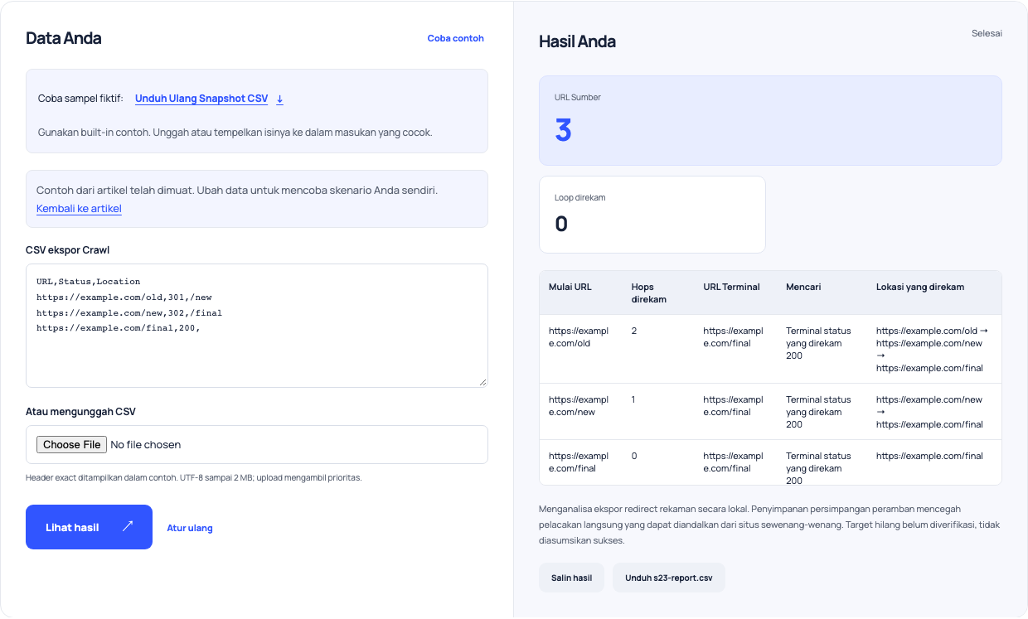Image resolution: width=1028 pixels, height=619 pixels.
Task: Click the Atur ulang reset link
Action: (190, 528)
